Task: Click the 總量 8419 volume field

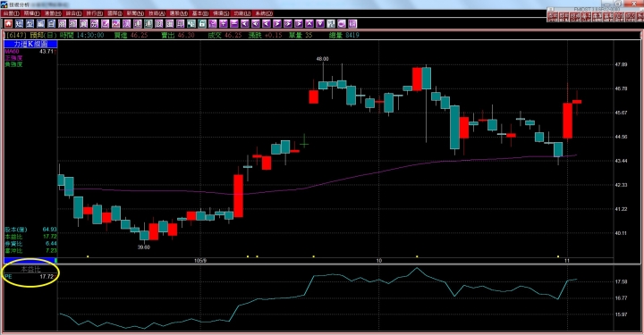Action: (344, 35)
